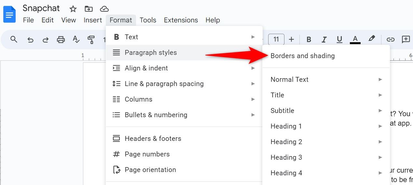Viewport: 413px width, 185px height.
Task: Expand Subtitle style options
Action: (x=326, y=111)
